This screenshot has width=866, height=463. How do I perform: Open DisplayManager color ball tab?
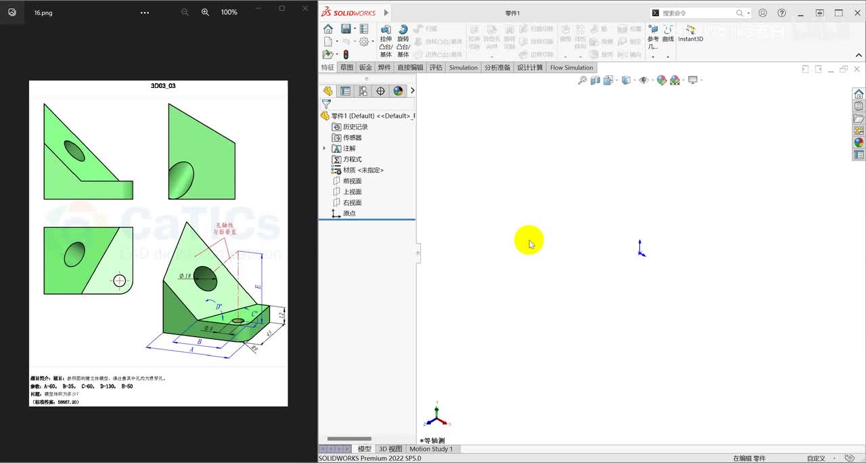398,91
